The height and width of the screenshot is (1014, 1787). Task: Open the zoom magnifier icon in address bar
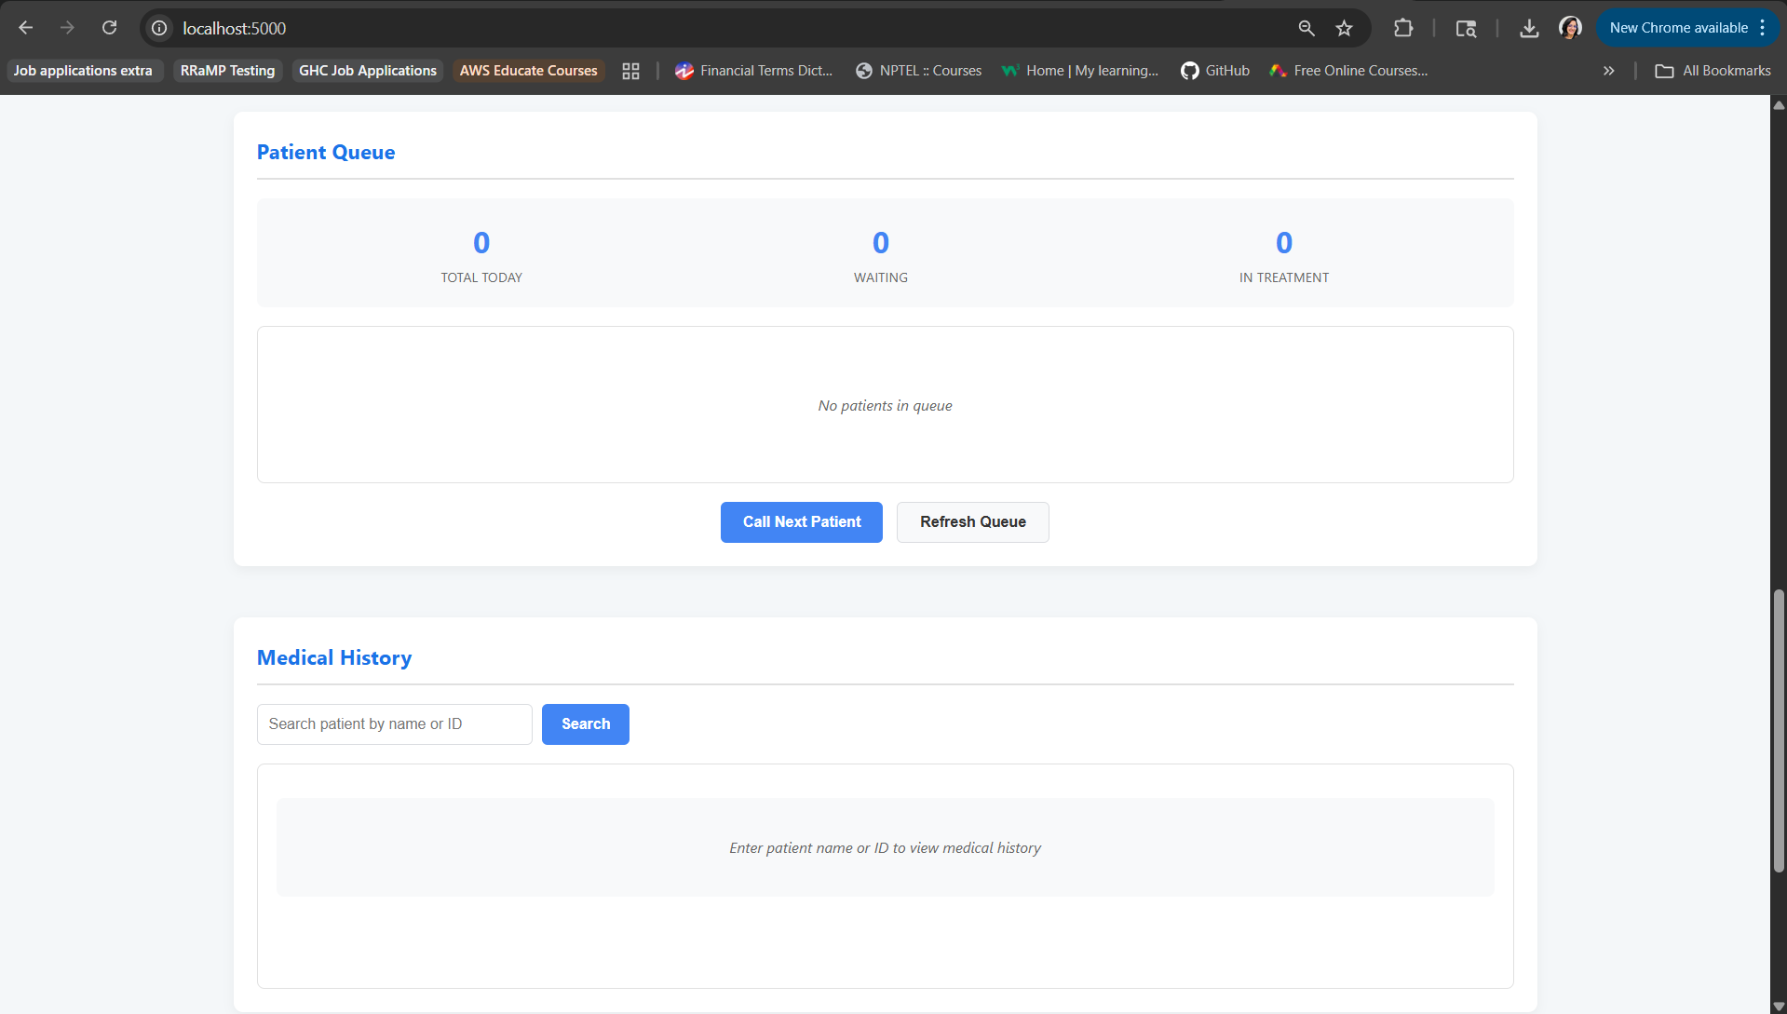(1306, 28)
